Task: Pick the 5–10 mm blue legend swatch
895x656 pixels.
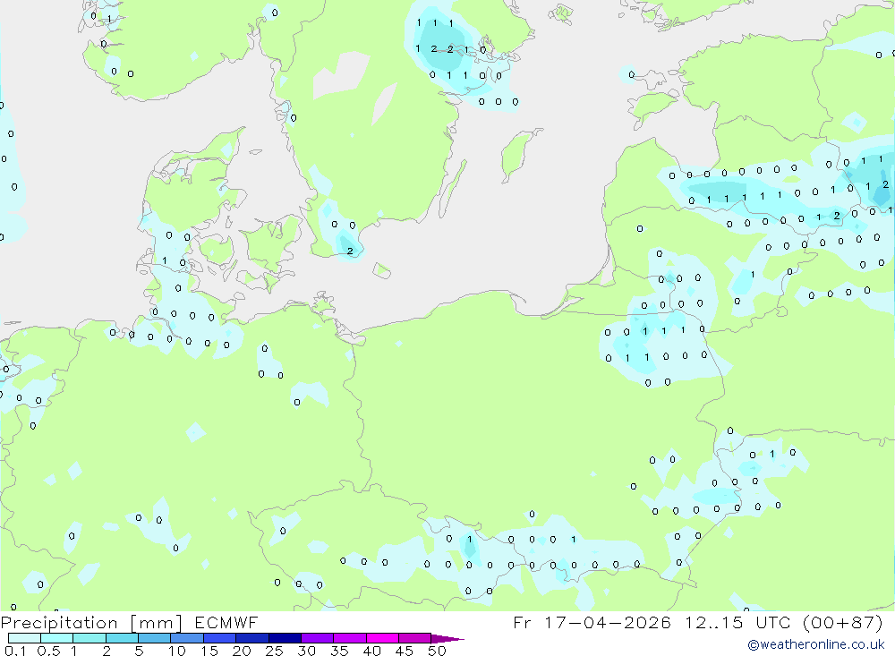Action: click(155, 638)
